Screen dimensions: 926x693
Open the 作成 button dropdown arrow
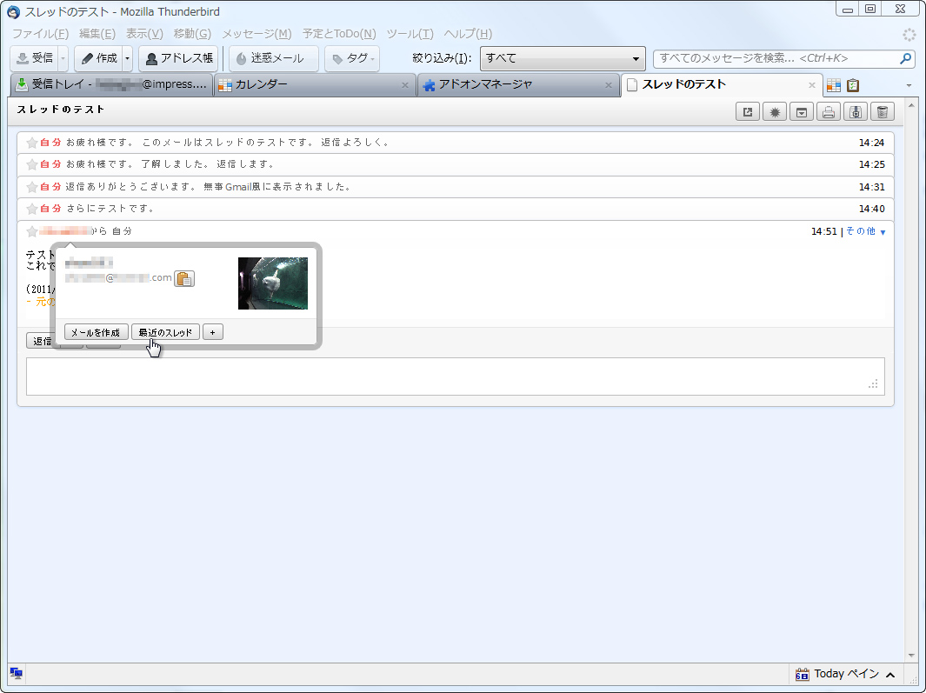pos(128,58)
